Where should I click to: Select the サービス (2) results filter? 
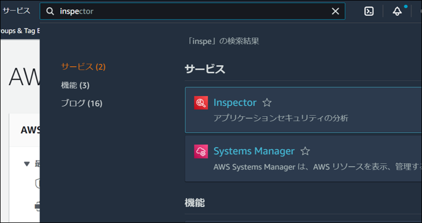tap(83, 67)
